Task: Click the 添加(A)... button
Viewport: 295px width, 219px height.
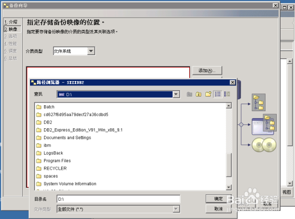Action: [207, 71]
